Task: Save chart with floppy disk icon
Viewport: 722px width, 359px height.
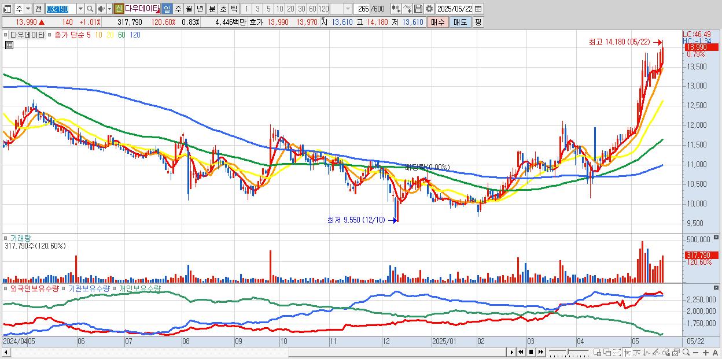Action: point(418,9)
